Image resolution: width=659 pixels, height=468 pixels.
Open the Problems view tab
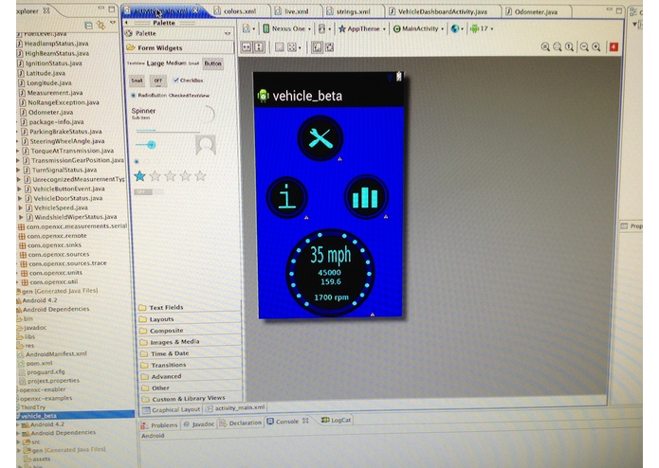point(159,424)
